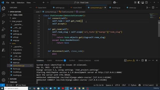Collapse the chat_project folder

tap(17, 21)
